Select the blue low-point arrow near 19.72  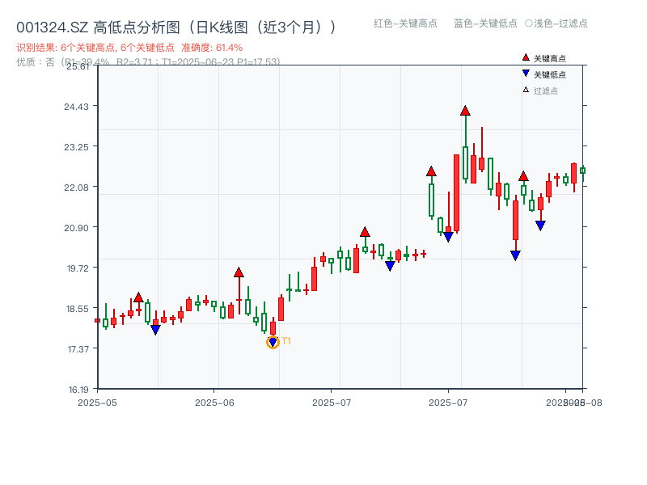point(390,264)
